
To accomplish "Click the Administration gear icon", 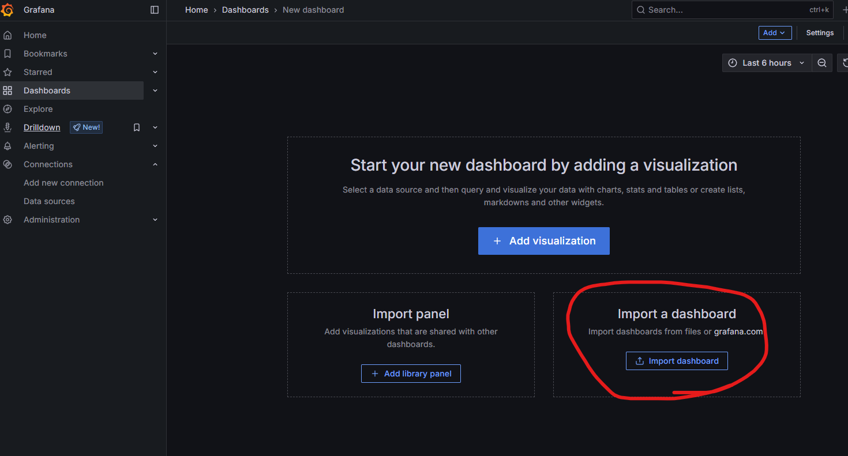I will click(x=7, y=220).
